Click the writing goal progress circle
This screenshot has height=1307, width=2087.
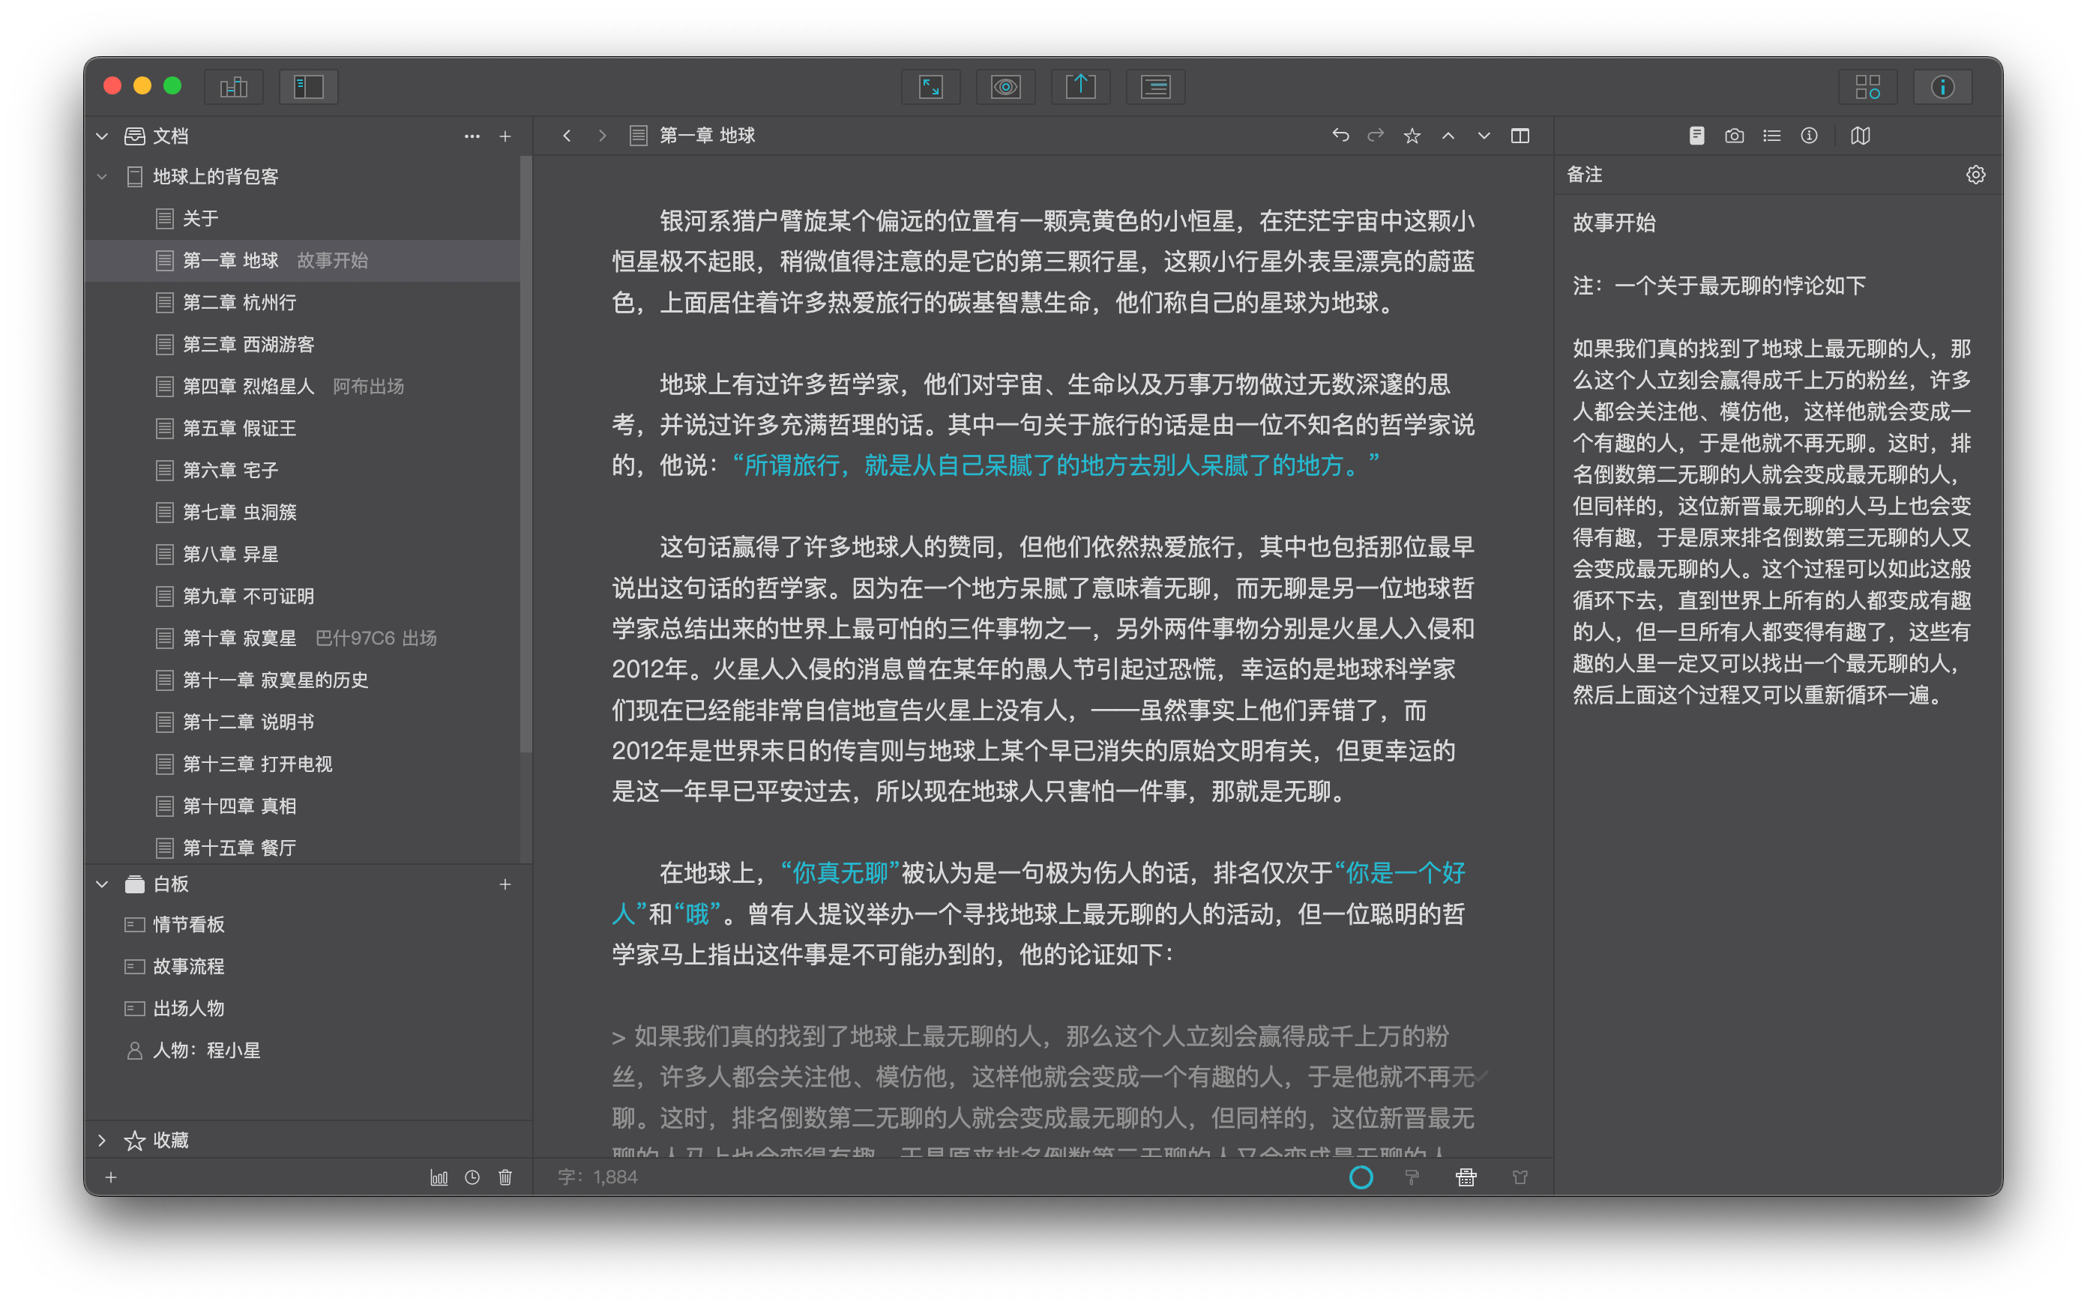pos(1361,1177)
